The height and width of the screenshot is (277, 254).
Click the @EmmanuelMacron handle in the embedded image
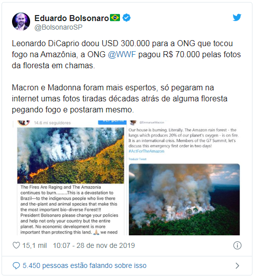coord(152,122)
